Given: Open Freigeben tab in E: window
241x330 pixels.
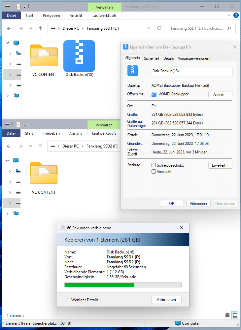Looking at the screenshot, I should coord(52,16).
